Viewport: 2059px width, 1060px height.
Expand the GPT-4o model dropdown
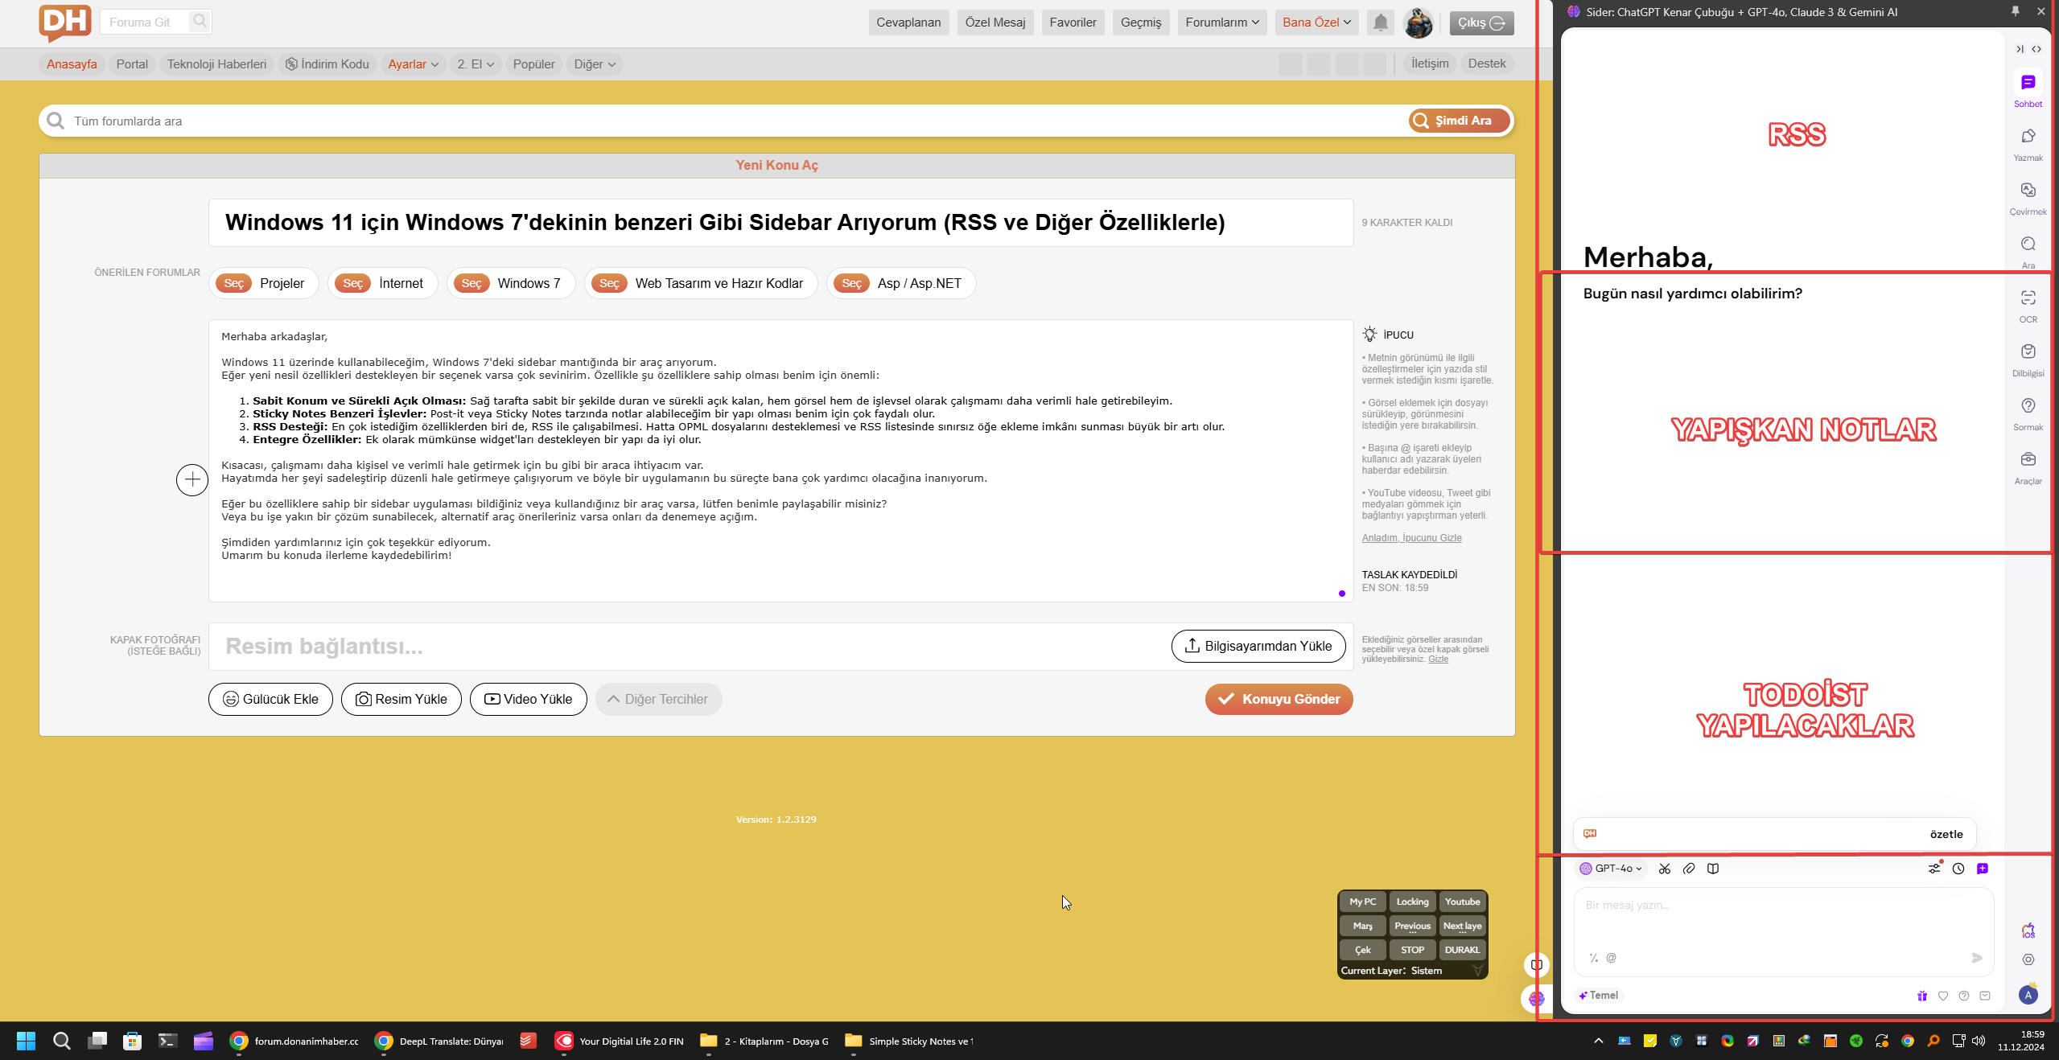[1611, 869]
